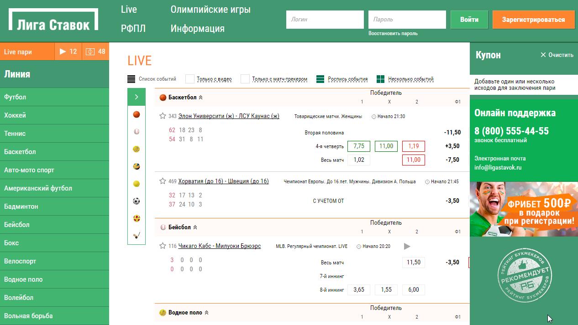Select the red-spotted yellow ball icon in the strip

(137, 218)
